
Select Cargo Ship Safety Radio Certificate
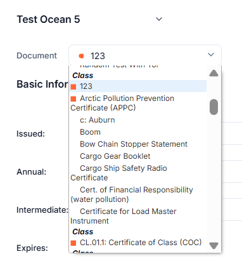tap(138, 173)
